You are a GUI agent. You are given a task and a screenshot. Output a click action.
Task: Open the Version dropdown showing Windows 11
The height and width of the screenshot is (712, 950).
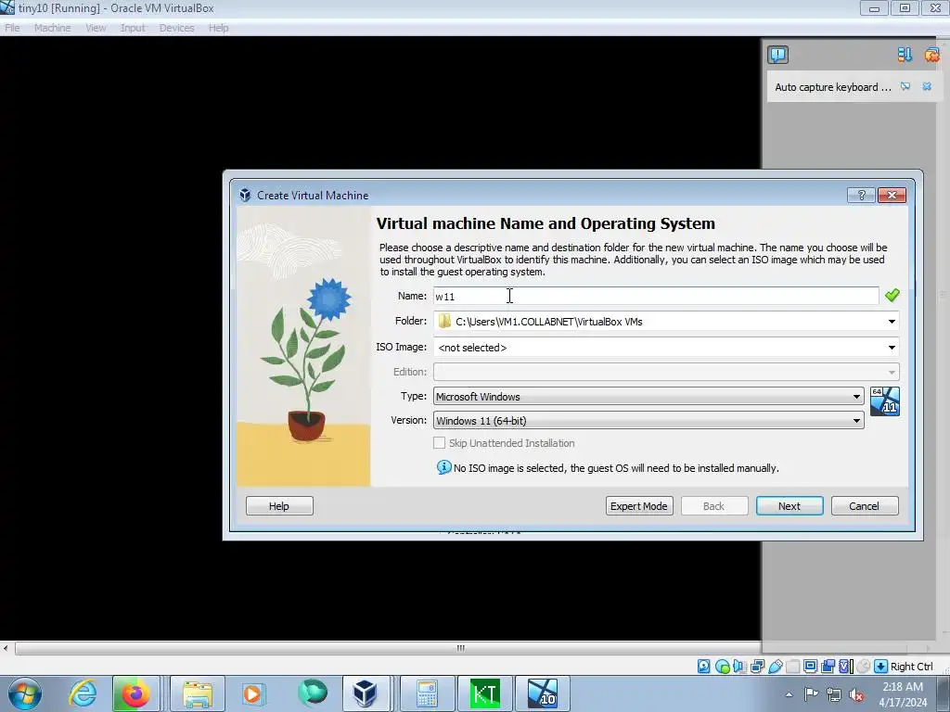pos(648,421)
